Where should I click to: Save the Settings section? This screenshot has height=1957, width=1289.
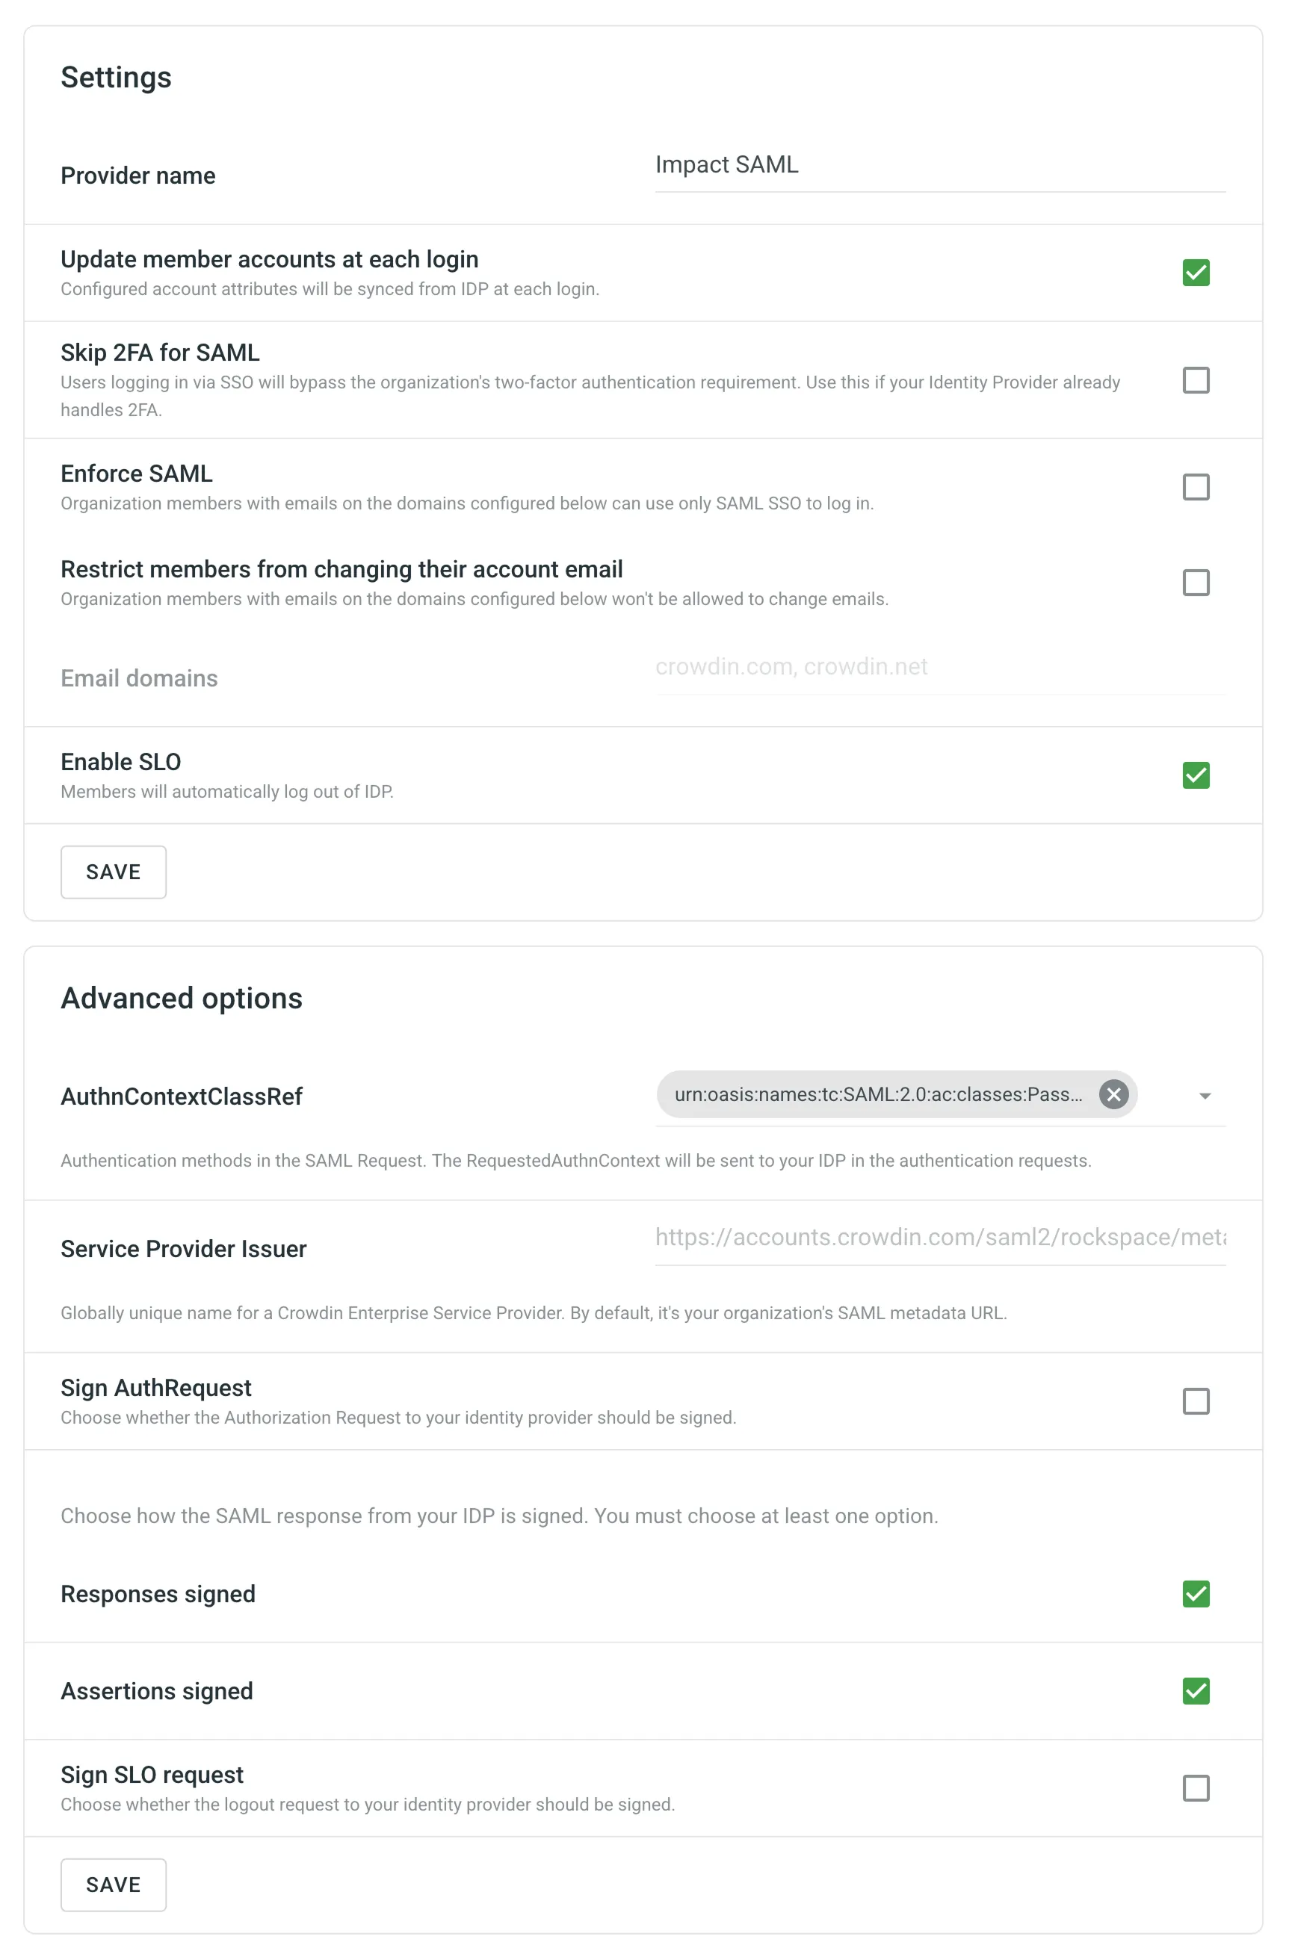tap(113, 872)
